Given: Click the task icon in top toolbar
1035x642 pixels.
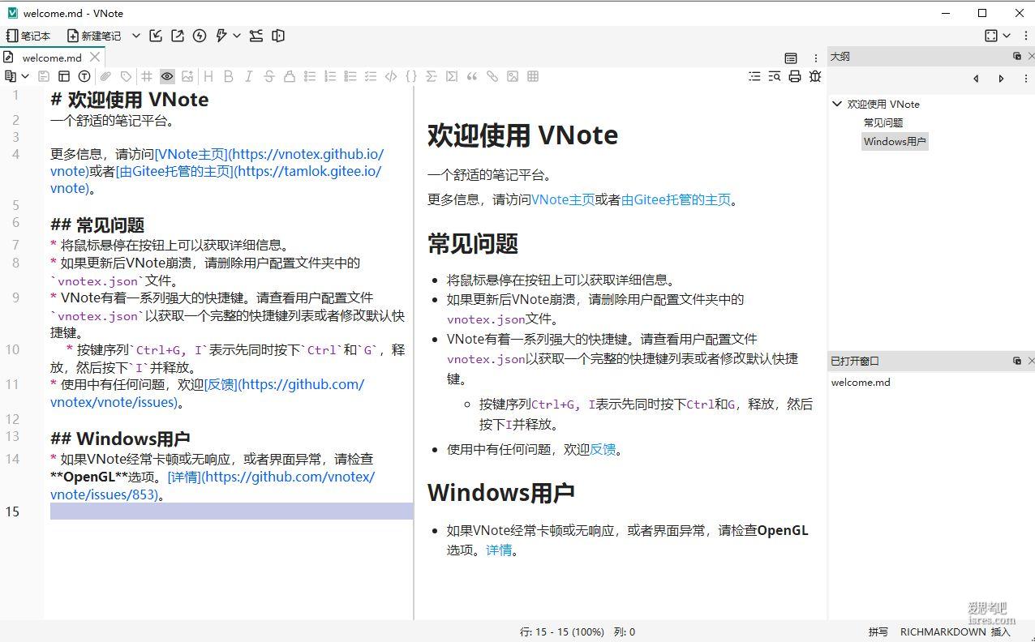Looking at the screenshot, I should point(256,36).
